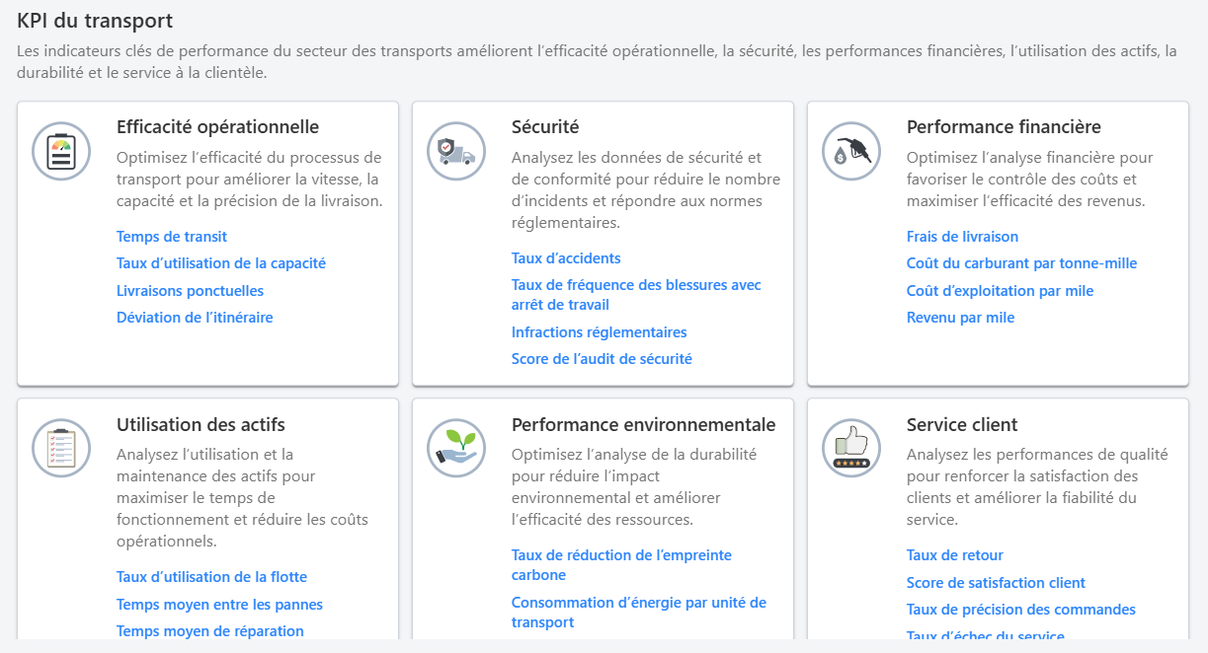Viewport: 1208px width, 653px height.
Task: Click the Service client thumbs-up icon
Action: point(850,448)
